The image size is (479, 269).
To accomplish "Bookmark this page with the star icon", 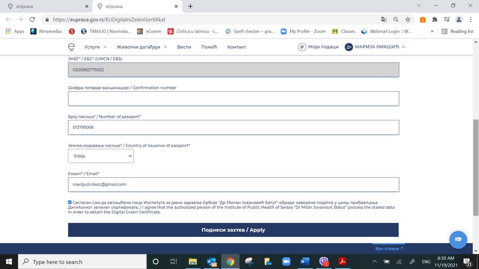I will tap(408, 19).
